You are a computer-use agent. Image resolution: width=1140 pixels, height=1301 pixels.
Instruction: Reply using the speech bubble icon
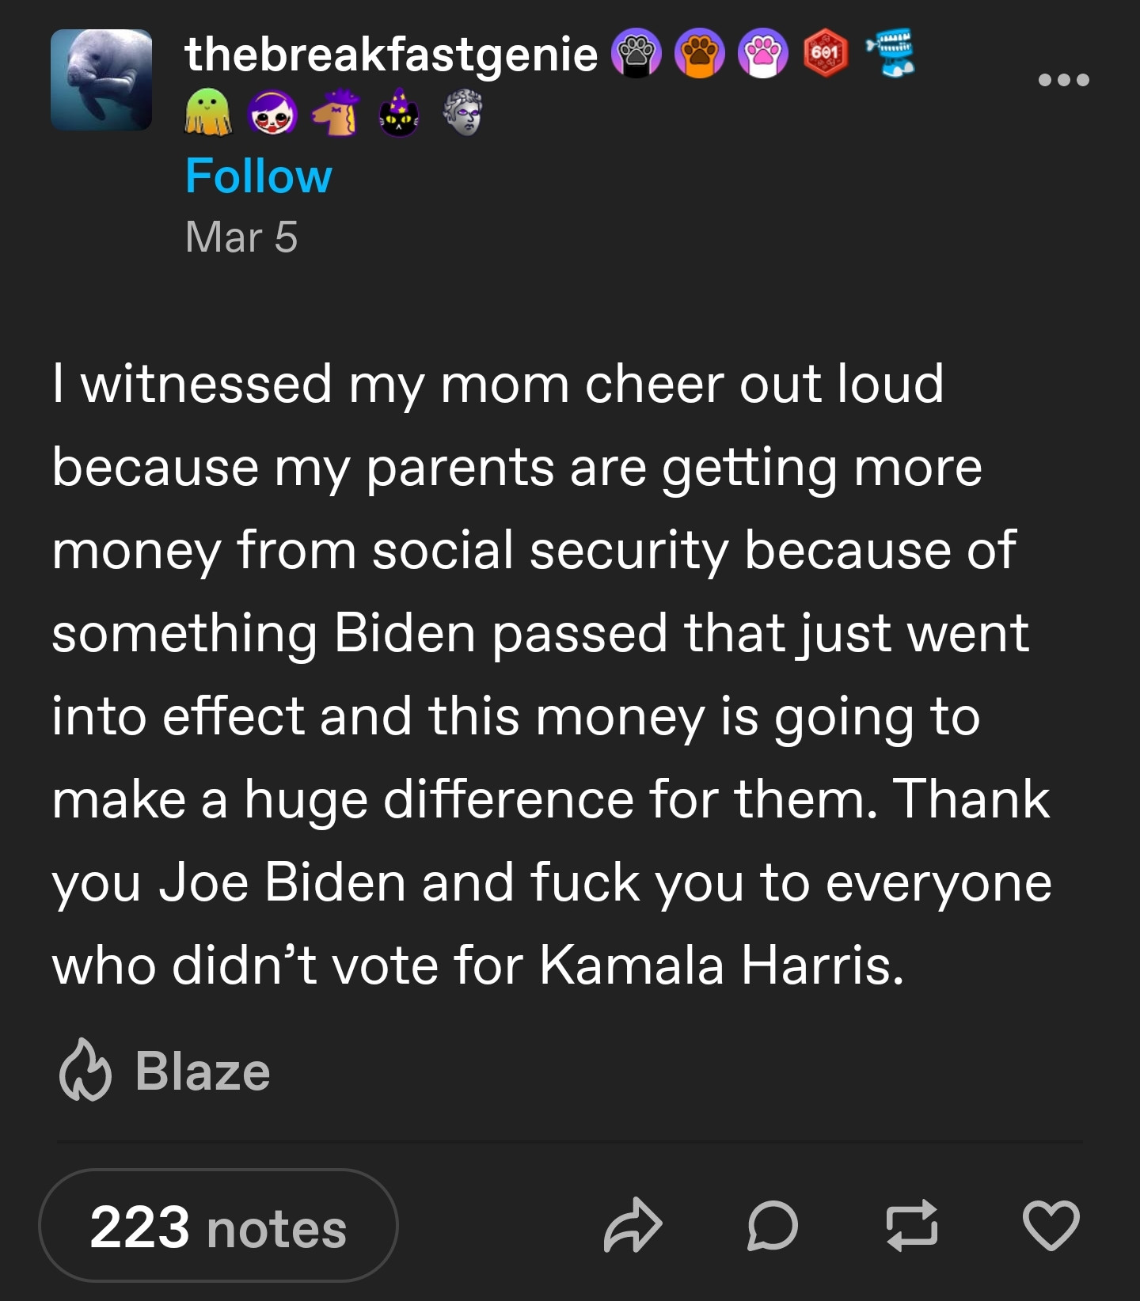pyautogui.click(x=772, y=1226)
